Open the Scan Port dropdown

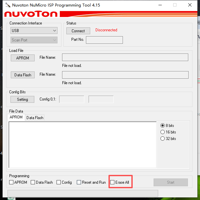pos(34,40)
